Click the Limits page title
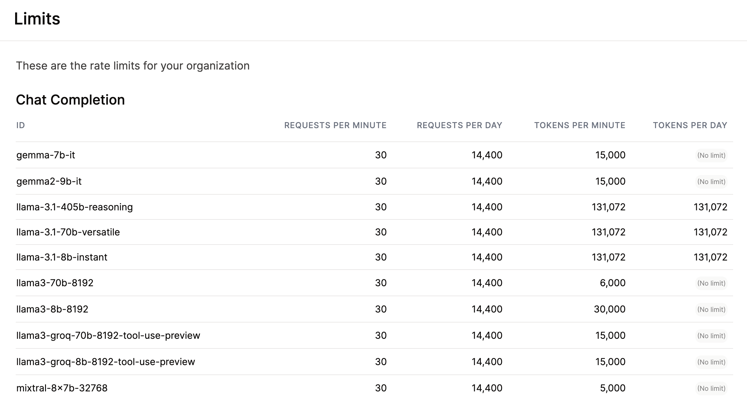The height and width of the screenshot is (405, 747). click(37, 19)
